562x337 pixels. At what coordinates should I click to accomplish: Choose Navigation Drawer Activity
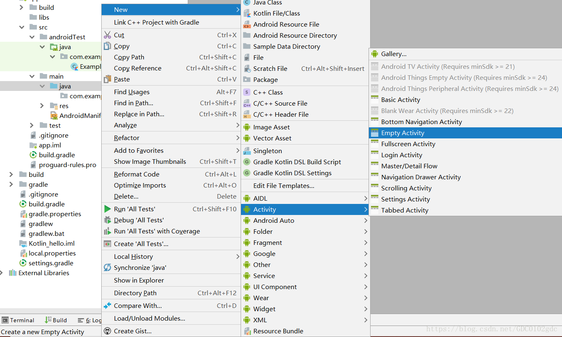[466, 177]
